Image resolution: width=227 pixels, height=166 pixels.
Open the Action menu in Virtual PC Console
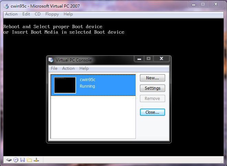click(68, 68)
